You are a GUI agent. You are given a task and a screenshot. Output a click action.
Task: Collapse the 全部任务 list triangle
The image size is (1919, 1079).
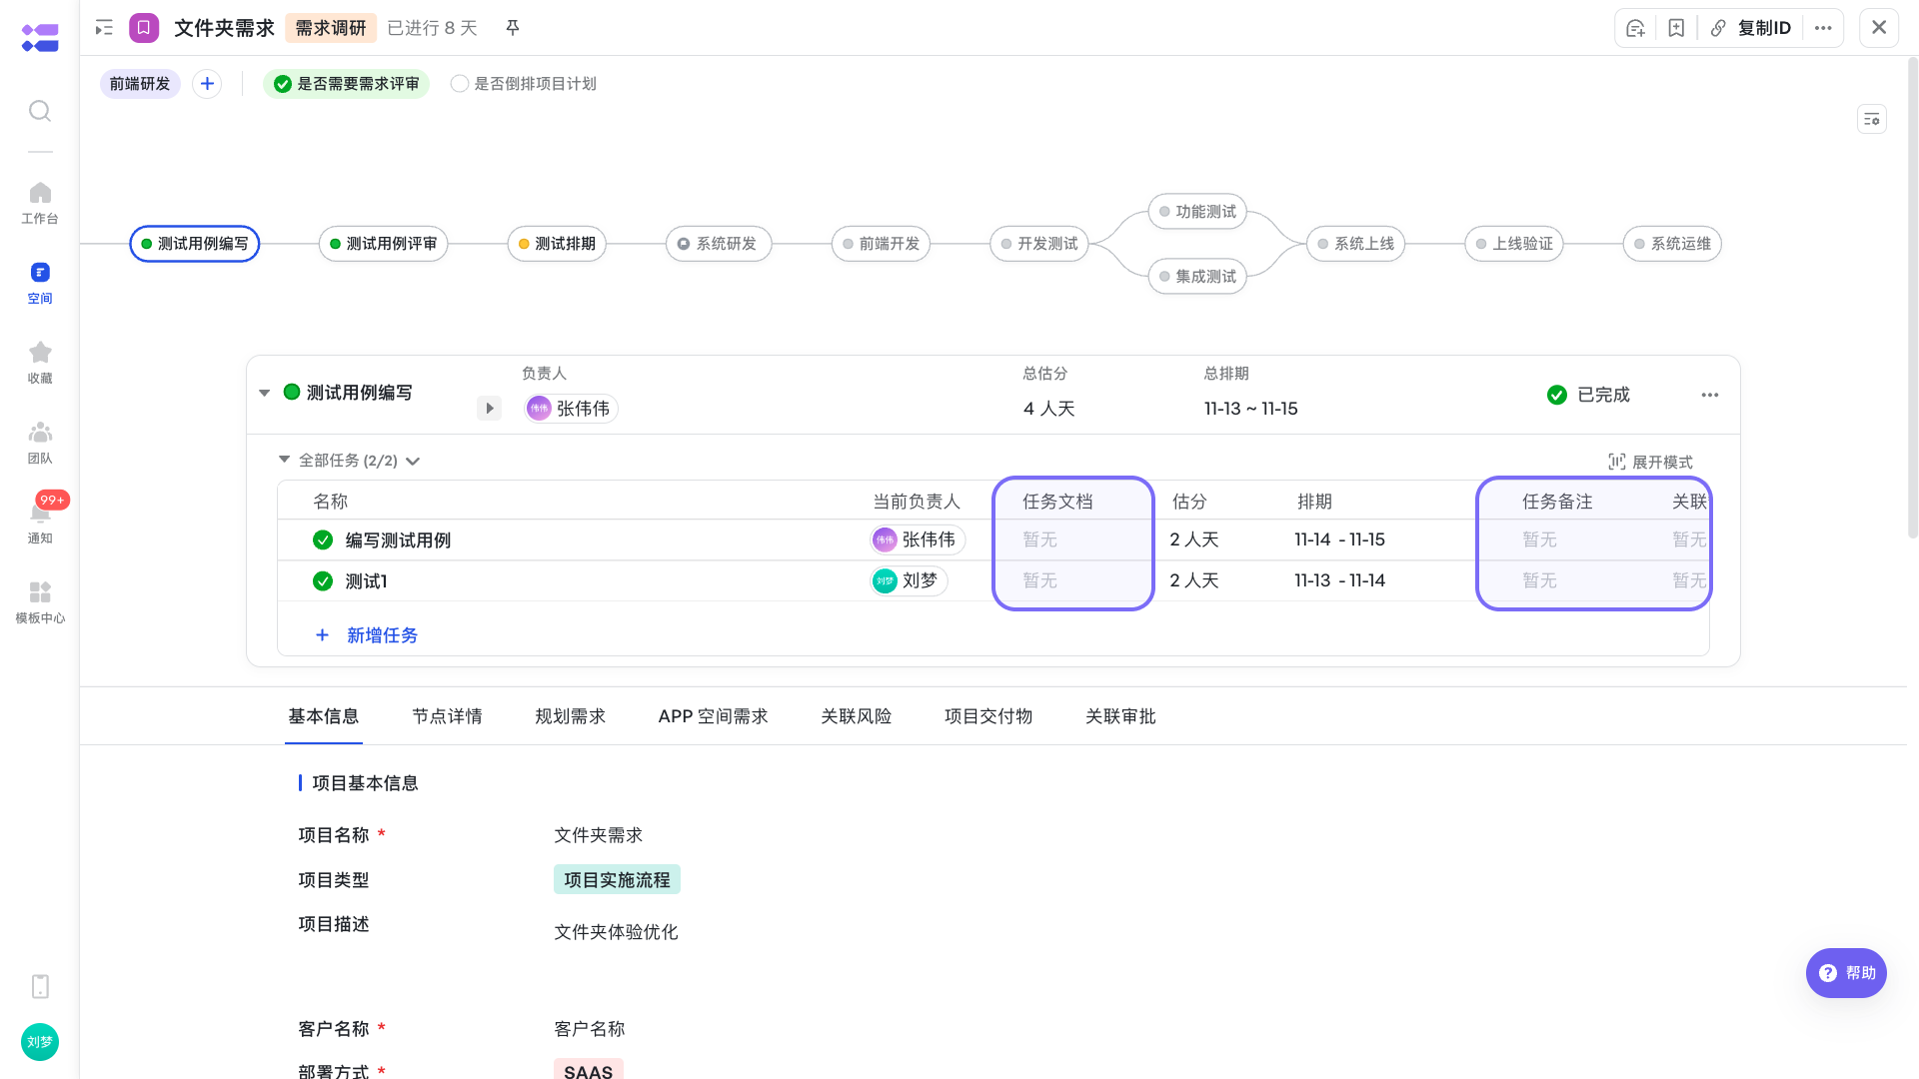[284, 460]
